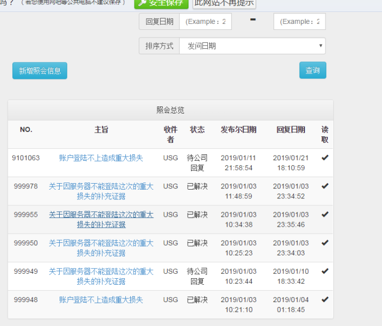Select the read checkmark in row 999949

[325, 271]
